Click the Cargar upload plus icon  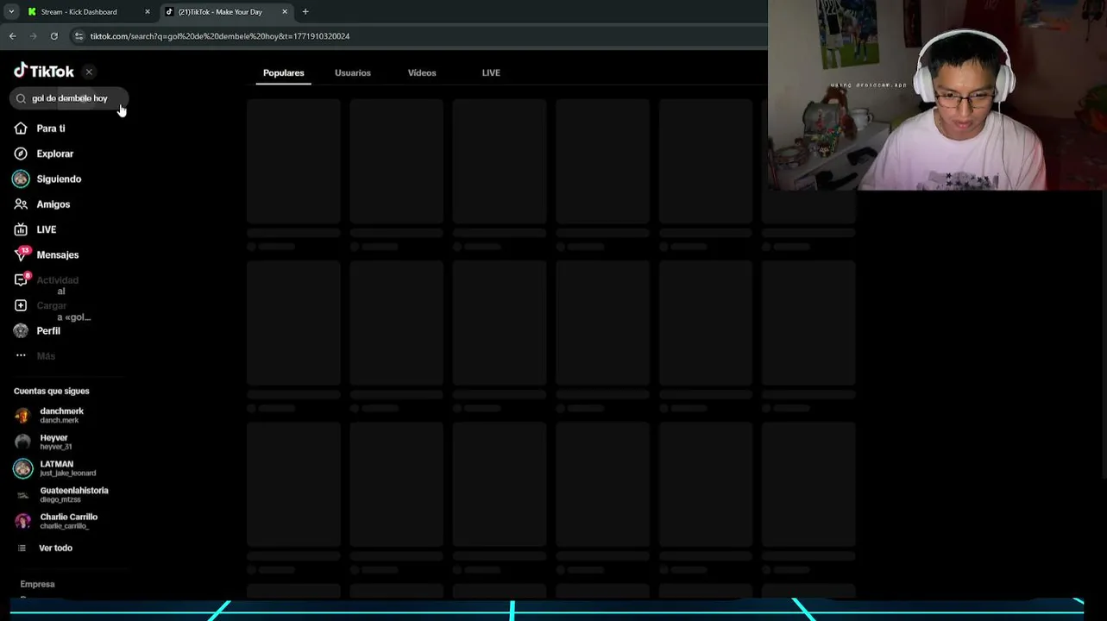tap(21, 305)
